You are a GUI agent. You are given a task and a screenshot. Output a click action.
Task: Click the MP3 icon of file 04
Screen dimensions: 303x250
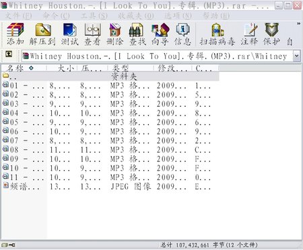pyautogui.click(x=5, y=112)
